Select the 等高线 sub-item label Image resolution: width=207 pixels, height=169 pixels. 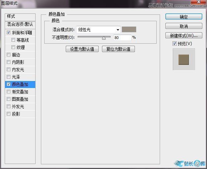click(22, 40)
